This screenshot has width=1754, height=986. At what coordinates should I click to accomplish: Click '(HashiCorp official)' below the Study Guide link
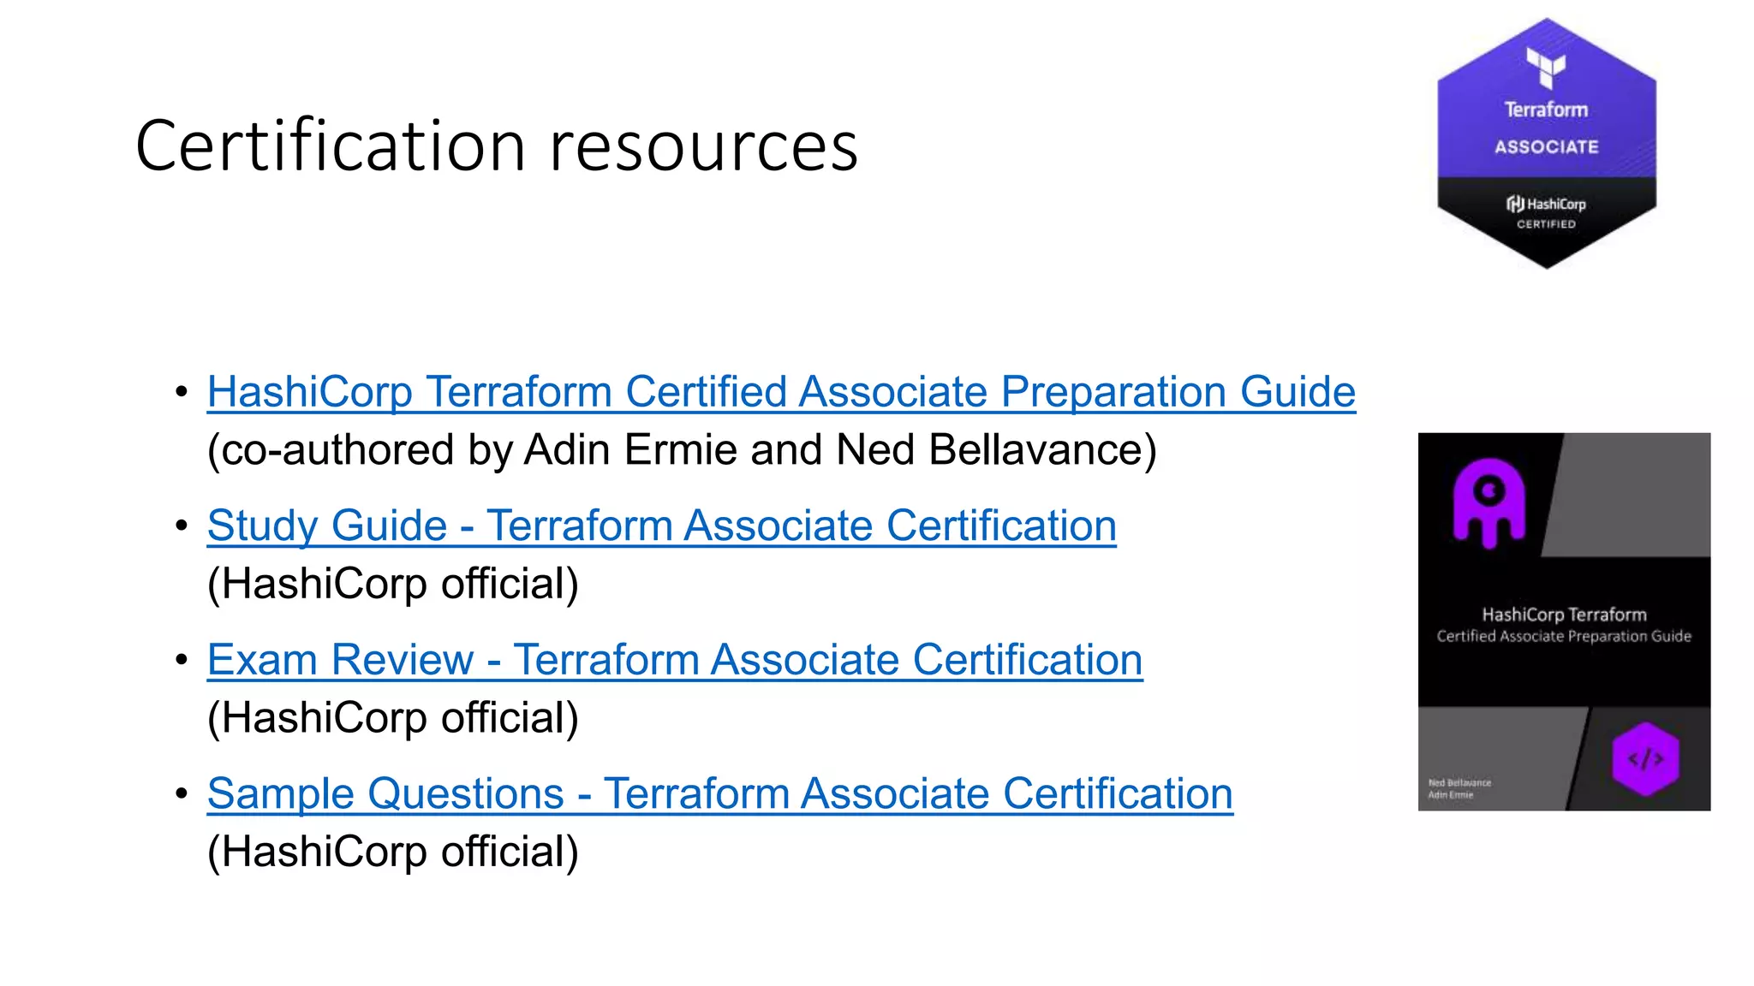click(393, 585)
